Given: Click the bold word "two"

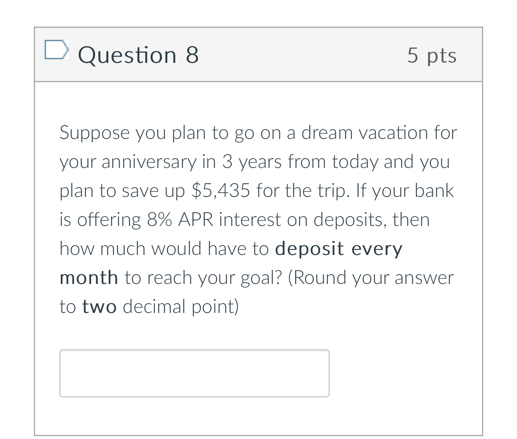Looking at the screenshot, I should (99, 306).
